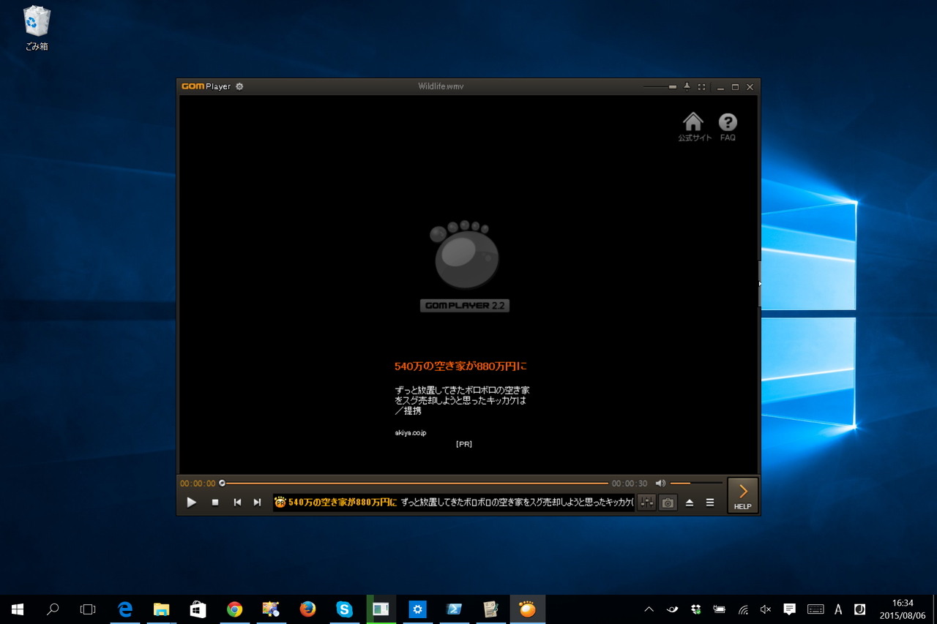
Task: Start playback with the play button
Action: 191,503
